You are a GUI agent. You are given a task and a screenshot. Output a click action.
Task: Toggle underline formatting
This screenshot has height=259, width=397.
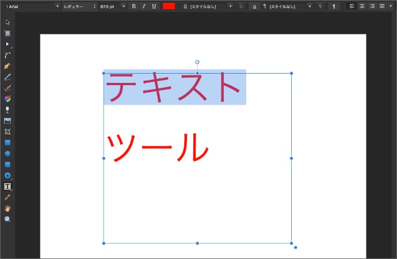pos(154,6)
